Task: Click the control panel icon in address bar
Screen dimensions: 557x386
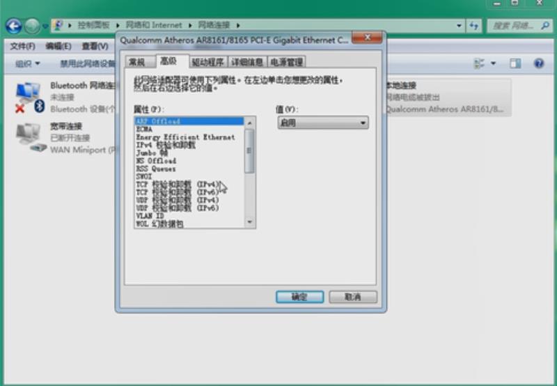Action: pyautogui.click(x=58, y=25)
